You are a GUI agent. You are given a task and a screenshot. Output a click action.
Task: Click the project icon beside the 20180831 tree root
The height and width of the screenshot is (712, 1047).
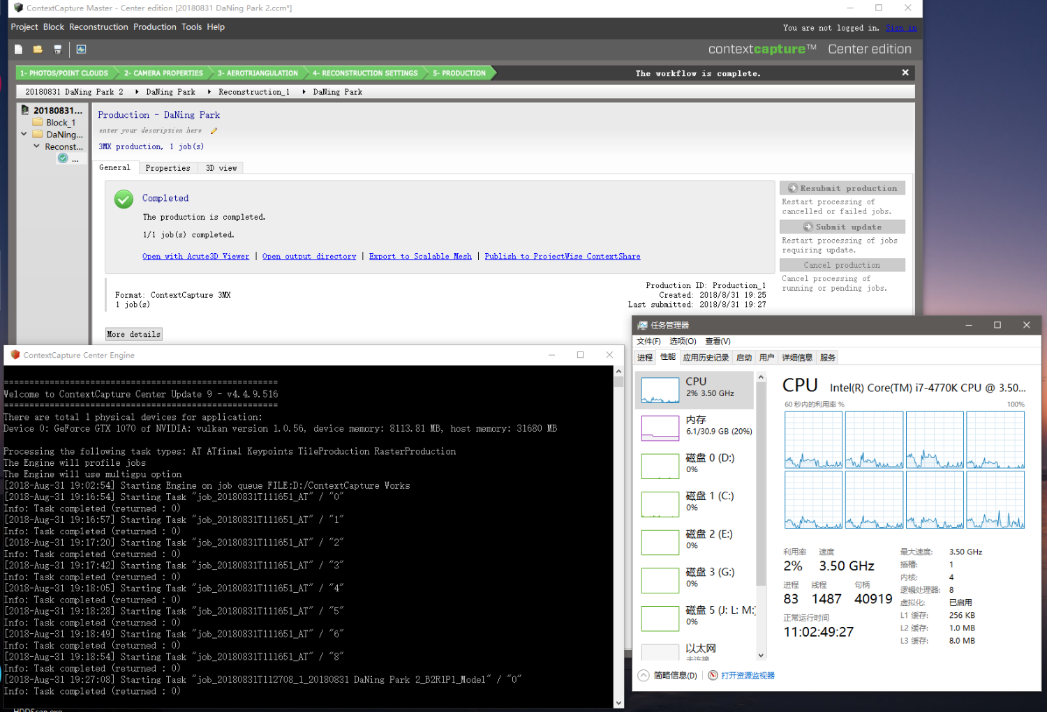point(25,110)
